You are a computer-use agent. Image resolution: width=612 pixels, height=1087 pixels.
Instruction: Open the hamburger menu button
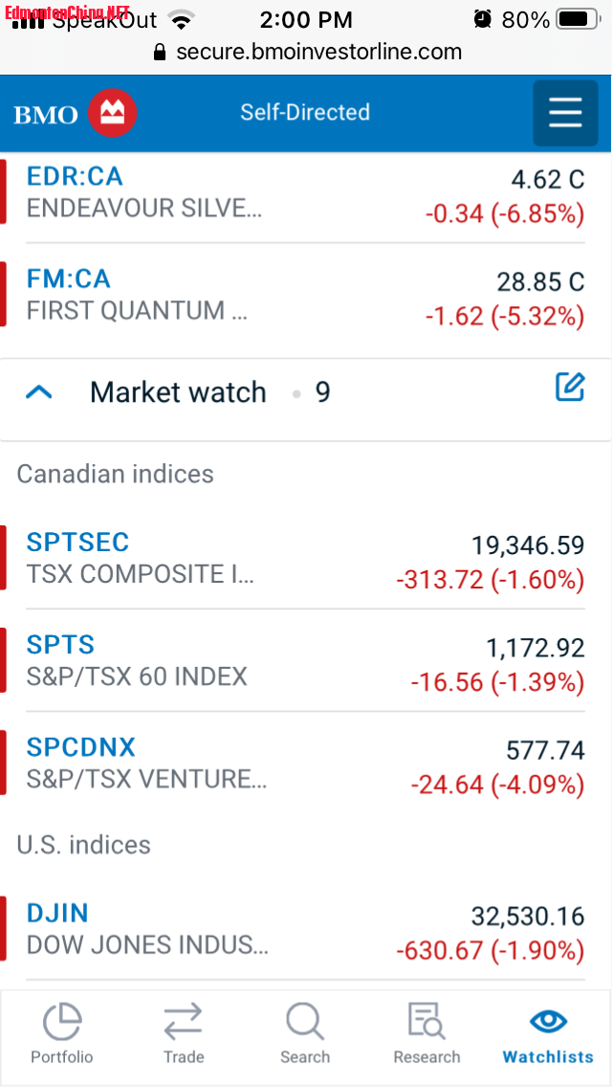click(565, 113)
